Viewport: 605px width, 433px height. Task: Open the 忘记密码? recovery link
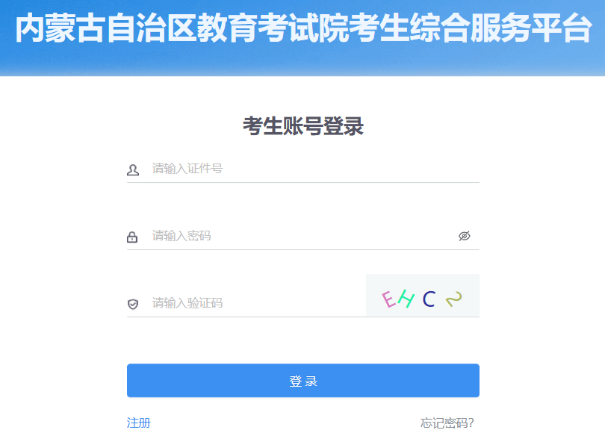[447, 423]
